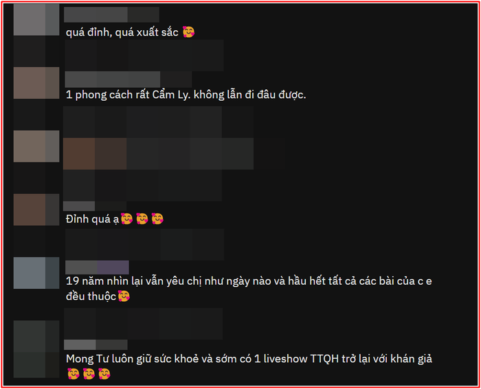Click the middle emoji under the "Mong Tư" comment
The height and width of the screenshot is (389, 481).
pos(89,374)
